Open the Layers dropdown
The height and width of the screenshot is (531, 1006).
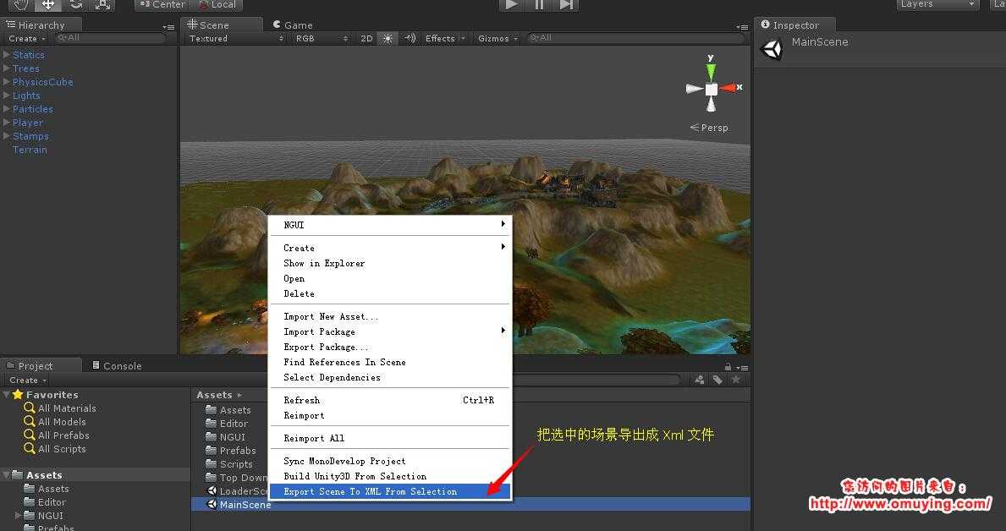click(x=937, y=4)
